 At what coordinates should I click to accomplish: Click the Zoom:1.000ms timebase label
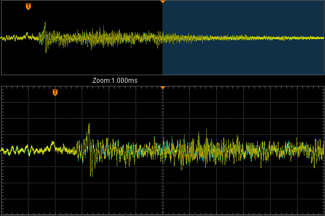pos(115,80)
